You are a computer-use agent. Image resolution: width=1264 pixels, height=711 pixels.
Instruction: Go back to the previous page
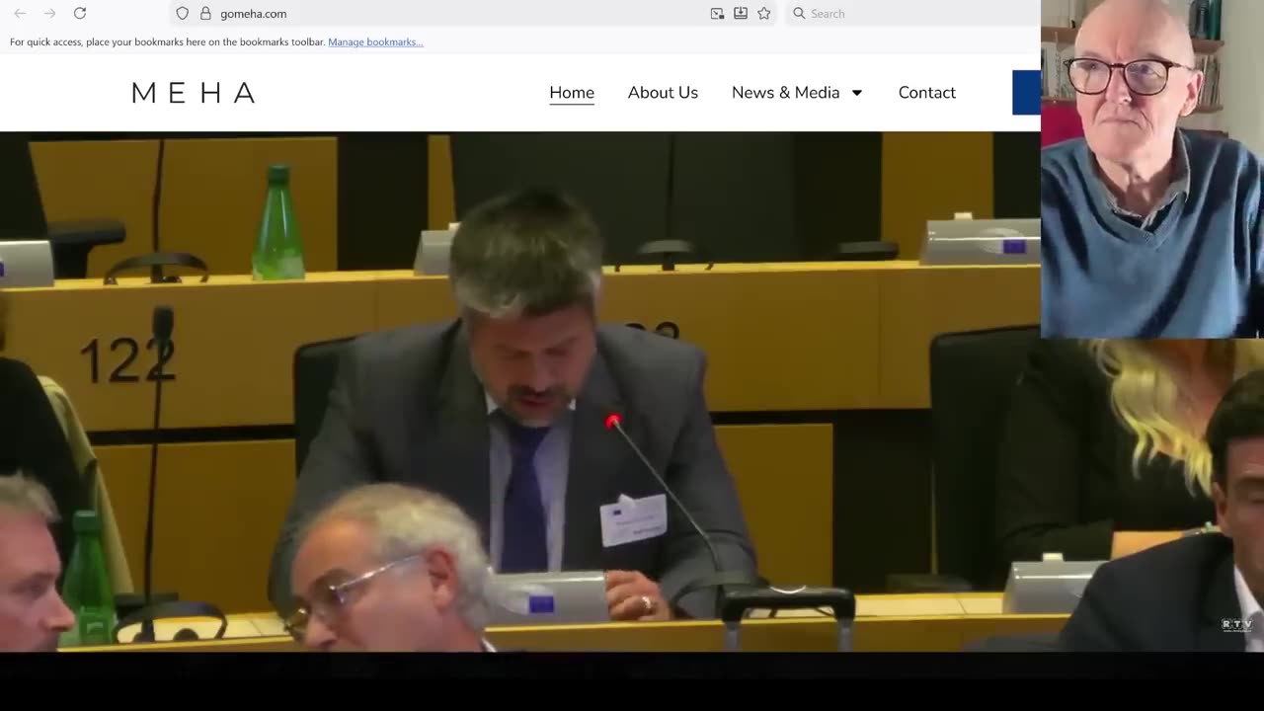(21, 14)
